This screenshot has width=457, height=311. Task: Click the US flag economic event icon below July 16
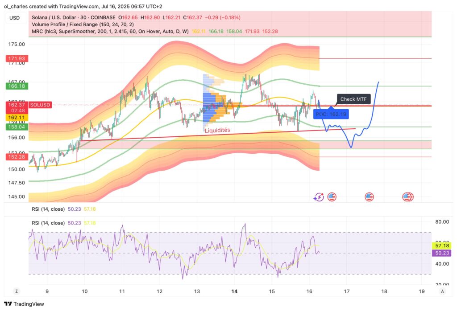point(332,196)
